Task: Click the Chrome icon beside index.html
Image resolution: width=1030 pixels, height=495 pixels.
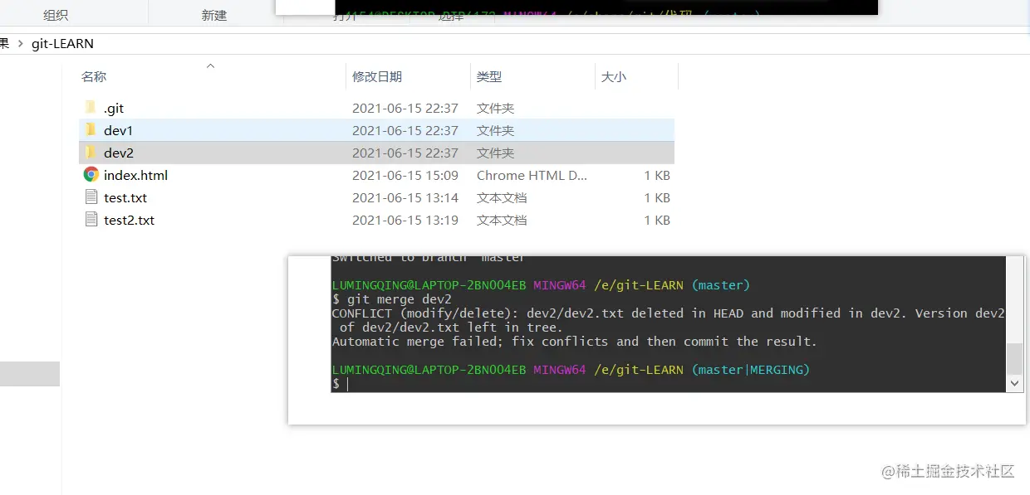Action: tap(91, 175)
